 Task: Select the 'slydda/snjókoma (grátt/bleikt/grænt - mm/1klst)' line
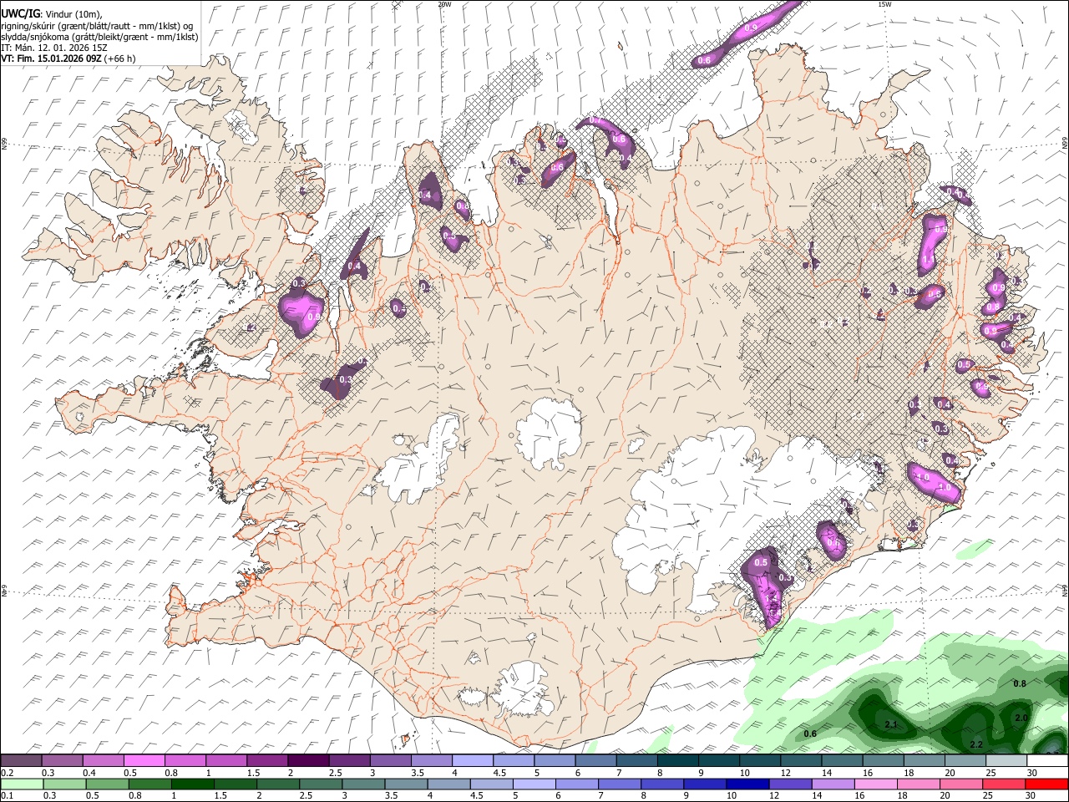pyautogui.click(x=99, y=37)
